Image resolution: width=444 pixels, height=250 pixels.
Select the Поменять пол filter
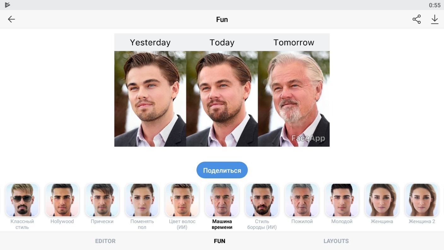[142, 200]
